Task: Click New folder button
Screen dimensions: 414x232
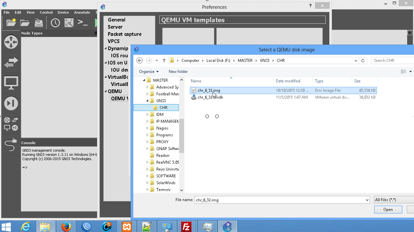Action: (x=178, y=72)
